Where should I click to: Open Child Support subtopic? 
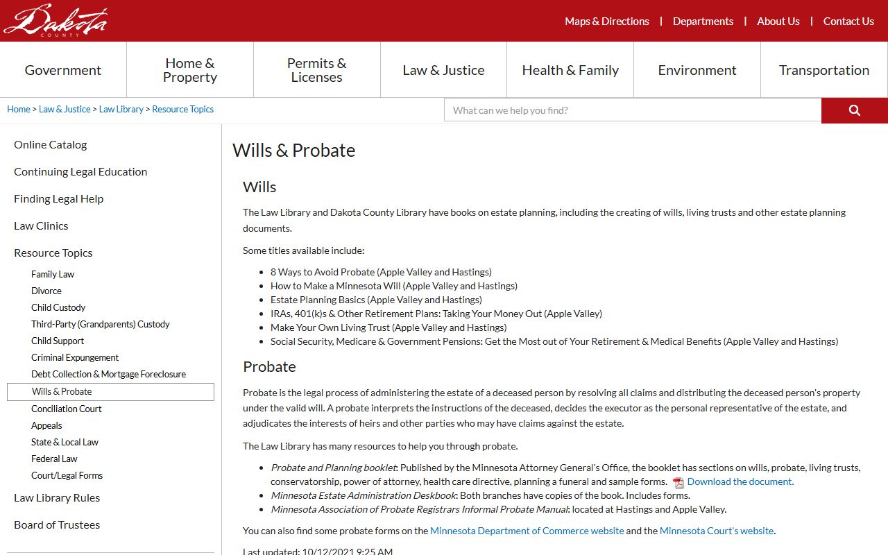58,341
